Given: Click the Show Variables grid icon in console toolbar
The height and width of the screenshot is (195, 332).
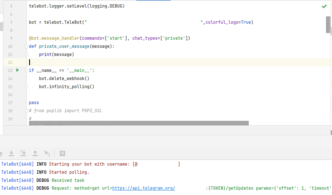Looking at the screenshot, I should (62, 153).
